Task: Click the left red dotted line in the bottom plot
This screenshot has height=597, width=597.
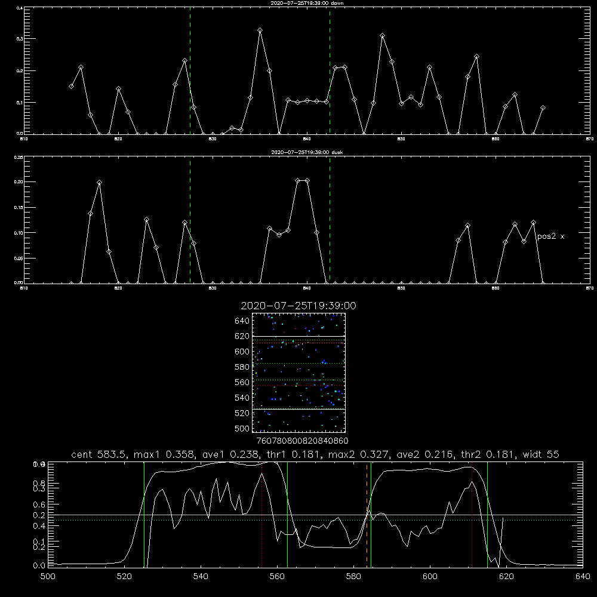Action: click(x=262, y=515)
